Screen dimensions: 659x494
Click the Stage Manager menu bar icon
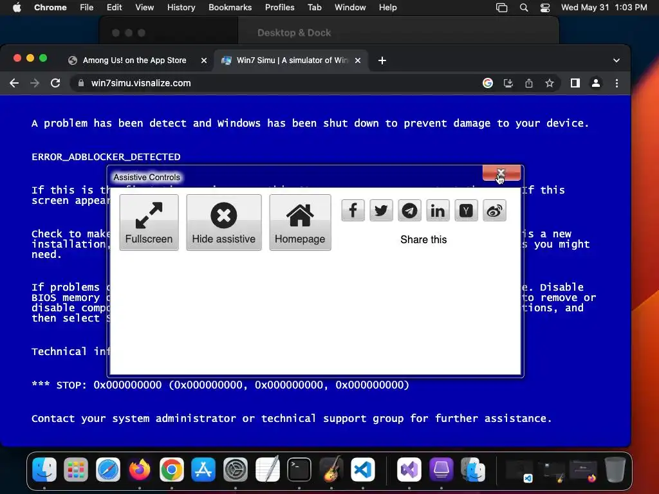tap(501, 8)
